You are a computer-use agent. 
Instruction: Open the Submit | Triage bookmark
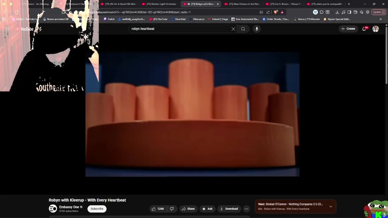218,19
